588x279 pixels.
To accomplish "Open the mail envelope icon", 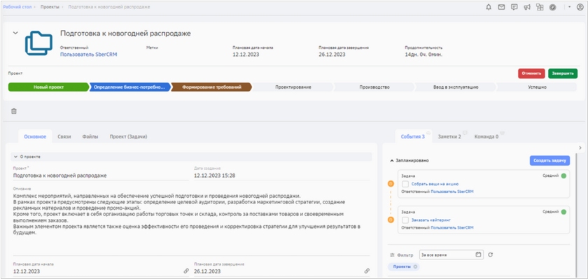I will [x=501, y=7].
